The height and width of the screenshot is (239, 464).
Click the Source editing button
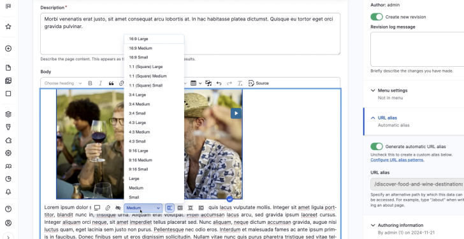258,83
